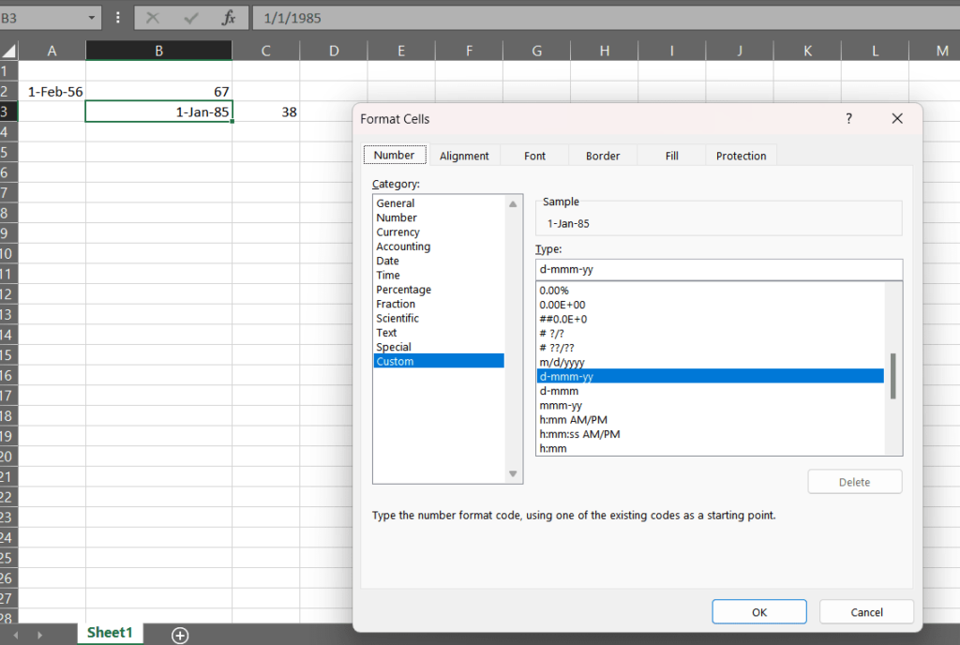
Task: Select the Accounting category
Action: click(439, 247)
